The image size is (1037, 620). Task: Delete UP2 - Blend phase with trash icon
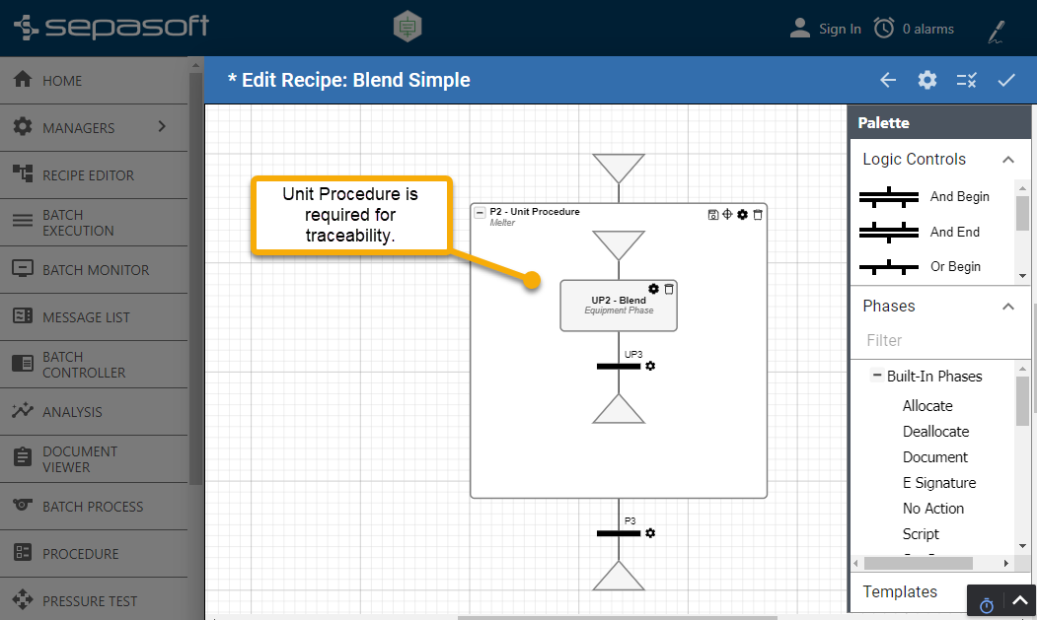(x=669, y=289)
